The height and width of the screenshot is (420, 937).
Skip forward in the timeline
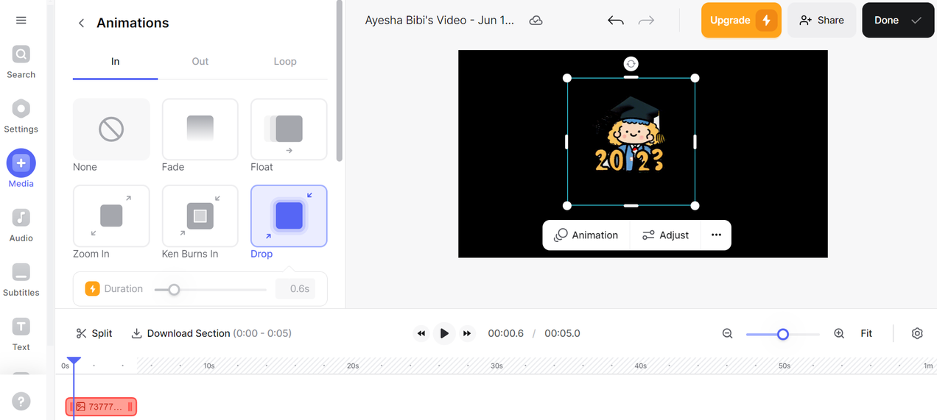point(467,333)
